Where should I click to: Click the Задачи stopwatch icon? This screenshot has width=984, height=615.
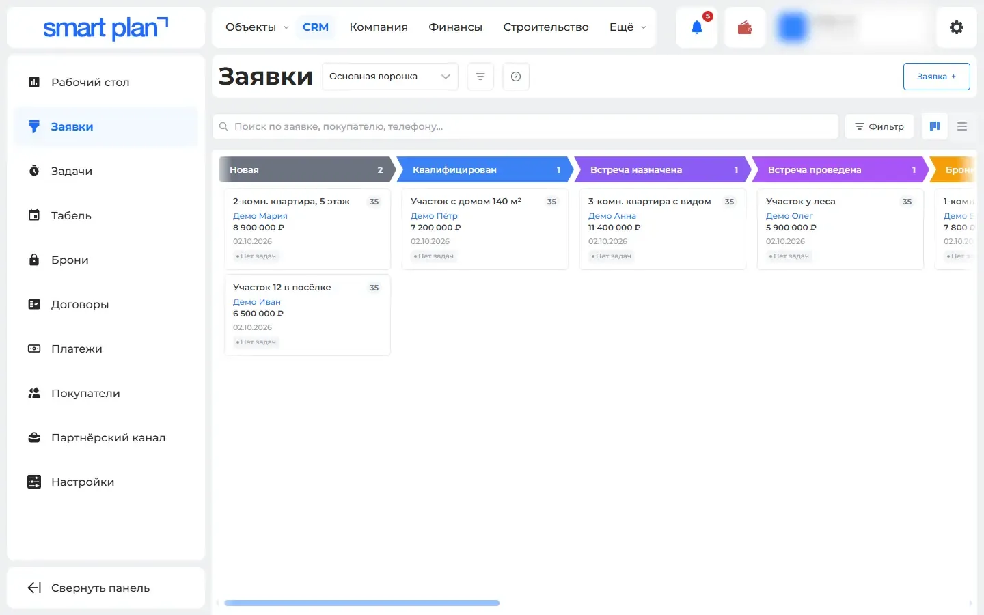pyautogui.click(x=34, y=171)
